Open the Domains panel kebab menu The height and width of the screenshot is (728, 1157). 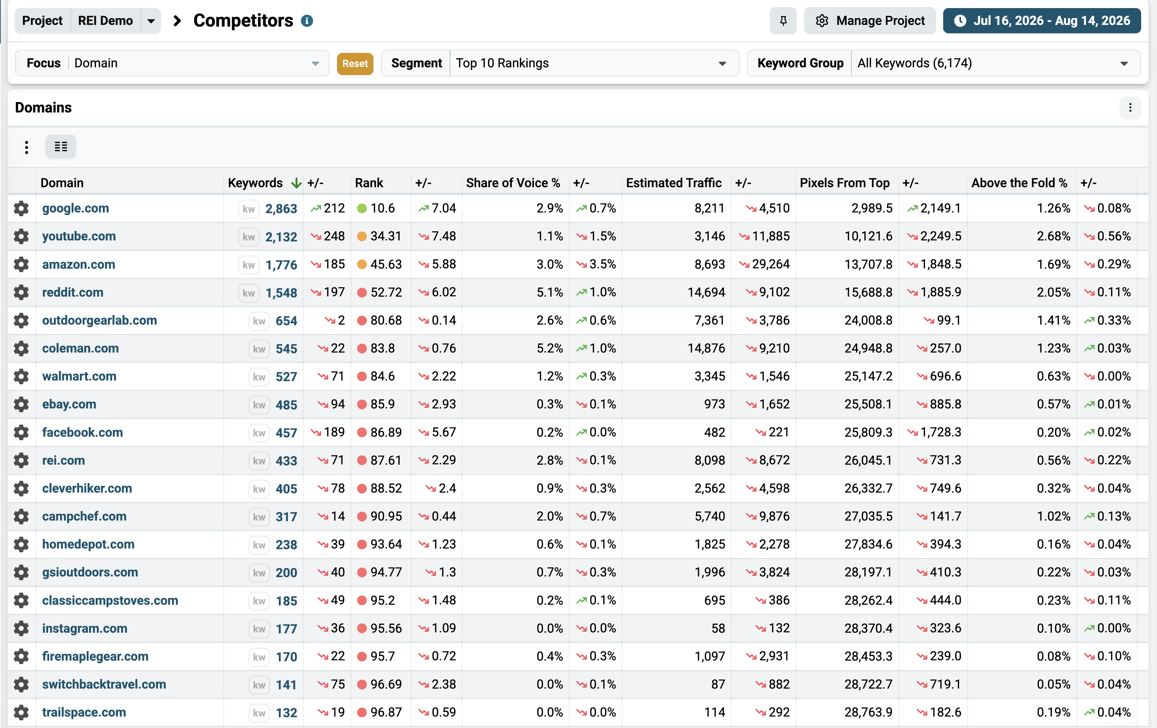click(1130, 108)
